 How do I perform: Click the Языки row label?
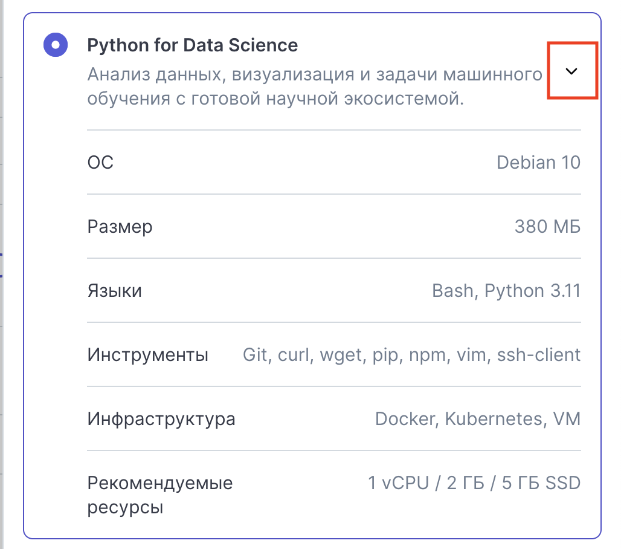coord(115,291)
